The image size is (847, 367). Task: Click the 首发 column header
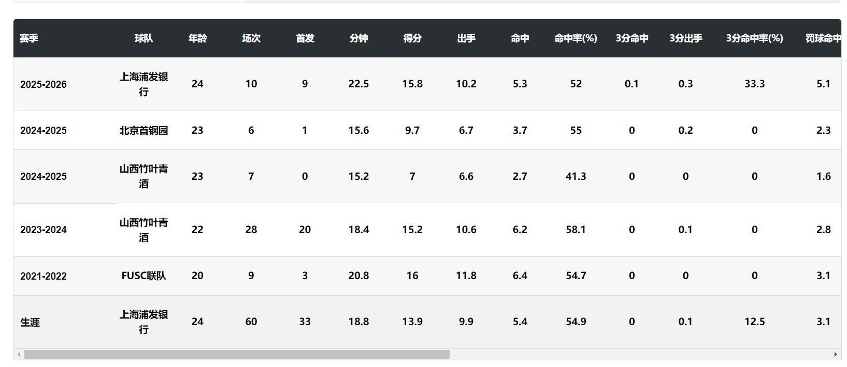pyautogui.click(x=305, y=38)
